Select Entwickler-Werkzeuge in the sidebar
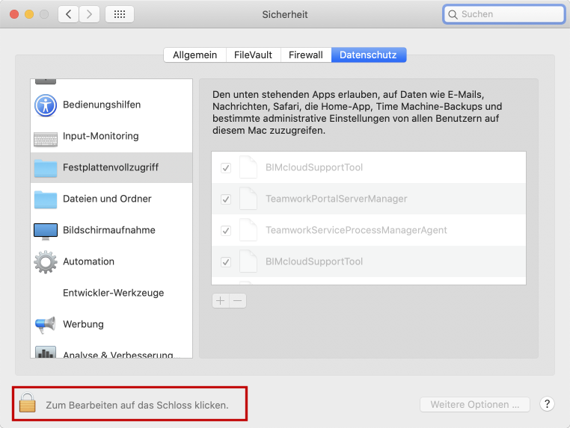Viewport: 570px width, 428px height. [113, 293]
